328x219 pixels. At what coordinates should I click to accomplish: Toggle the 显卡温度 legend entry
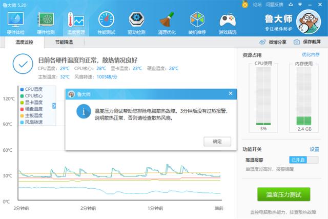coord(31,103)
